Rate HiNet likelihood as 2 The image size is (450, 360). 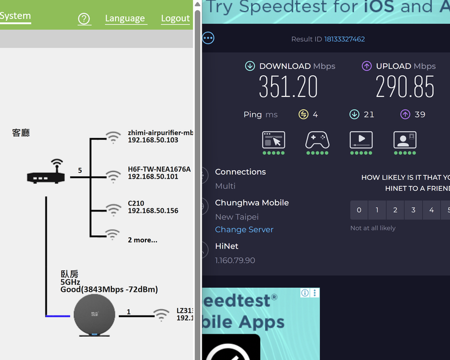pyautogui.click(x=395, y=210)
